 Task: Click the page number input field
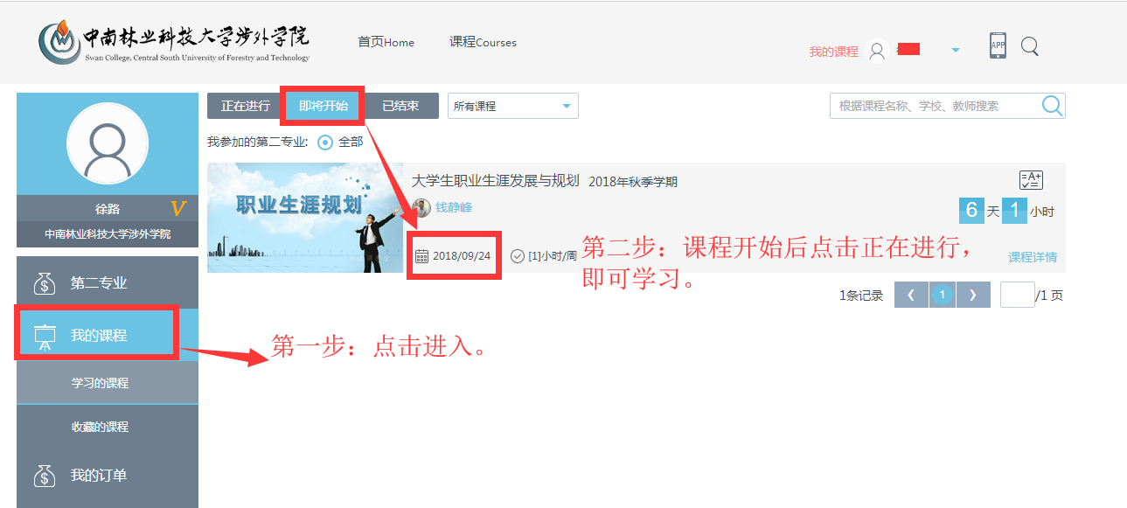(1018, 295)
